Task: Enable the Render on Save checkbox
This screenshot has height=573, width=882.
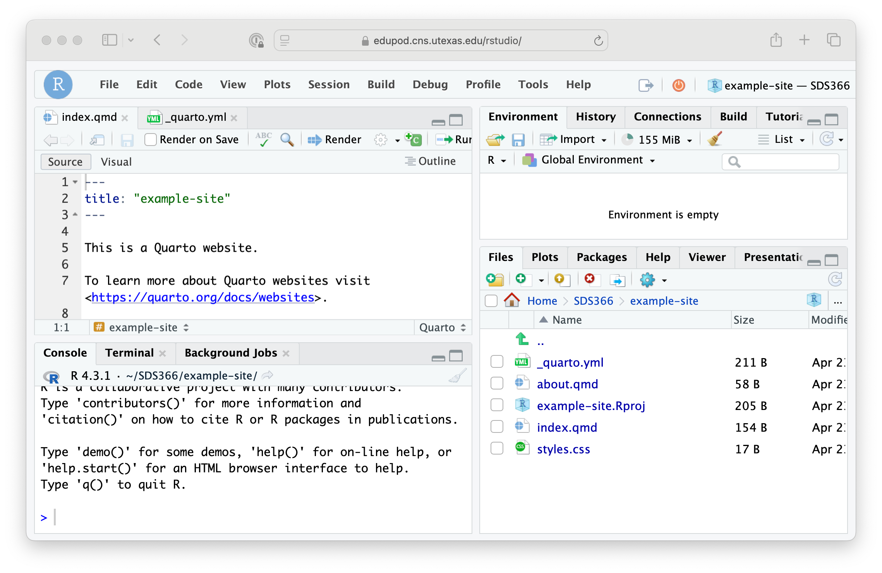Action: coord(150,139)
